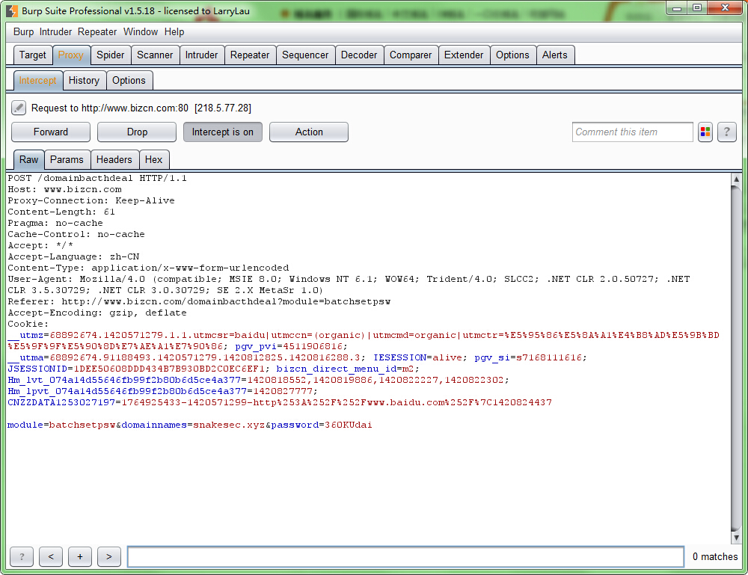The width and height of the screenshot is (748, 575).
Task: Click the Forward button
Action: 51,132
